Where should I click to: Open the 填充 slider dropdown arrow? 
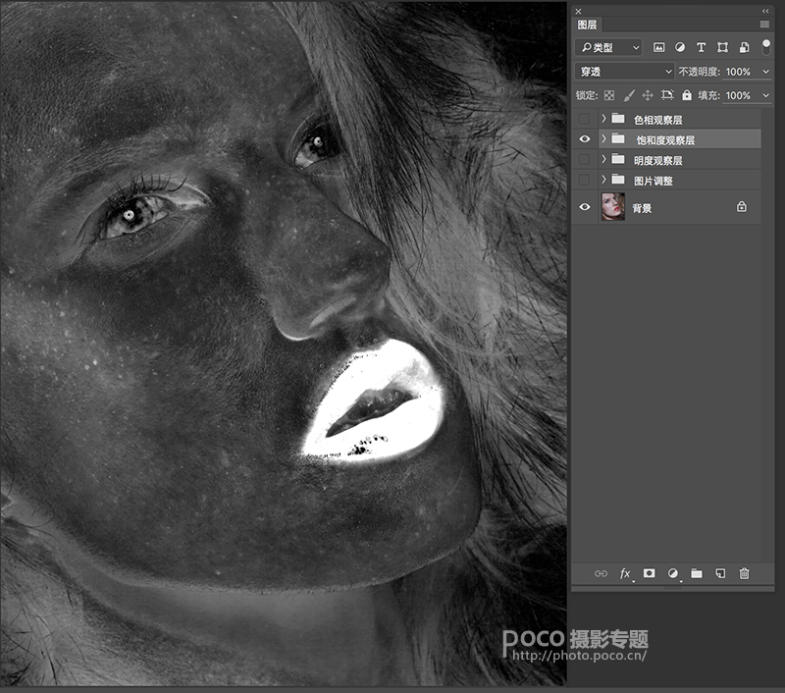click(765, 95)
